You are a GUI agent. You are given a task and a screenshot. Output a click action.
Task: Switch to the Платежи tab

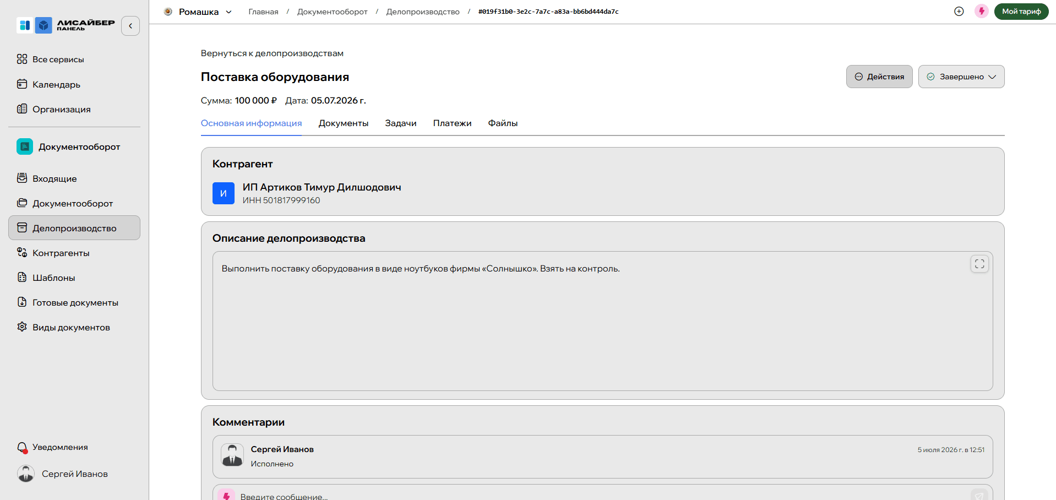[452, 123]
